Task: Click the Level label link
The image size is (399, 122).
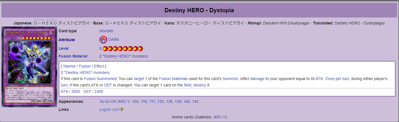Action: 64,48
